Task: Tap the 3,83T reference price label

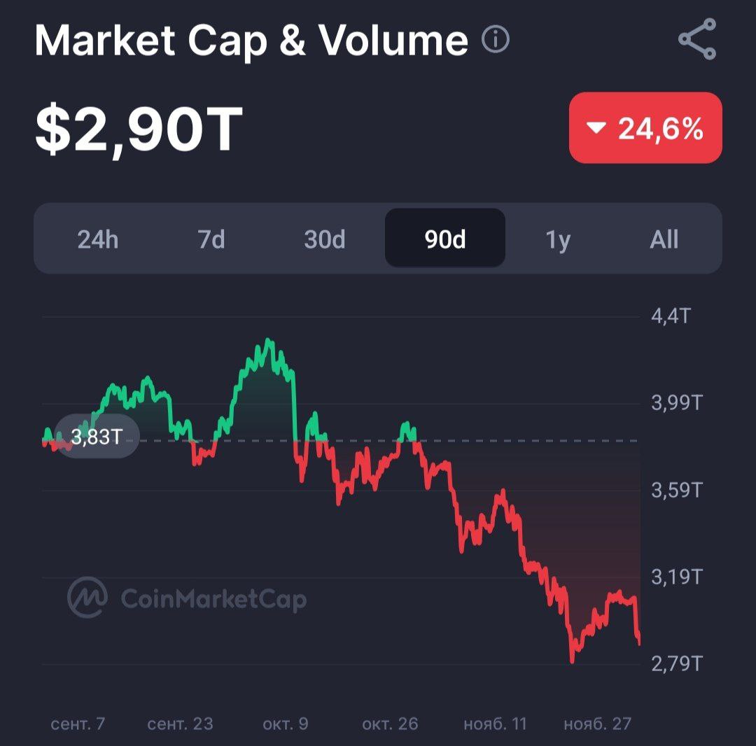Action: (97, 438)
